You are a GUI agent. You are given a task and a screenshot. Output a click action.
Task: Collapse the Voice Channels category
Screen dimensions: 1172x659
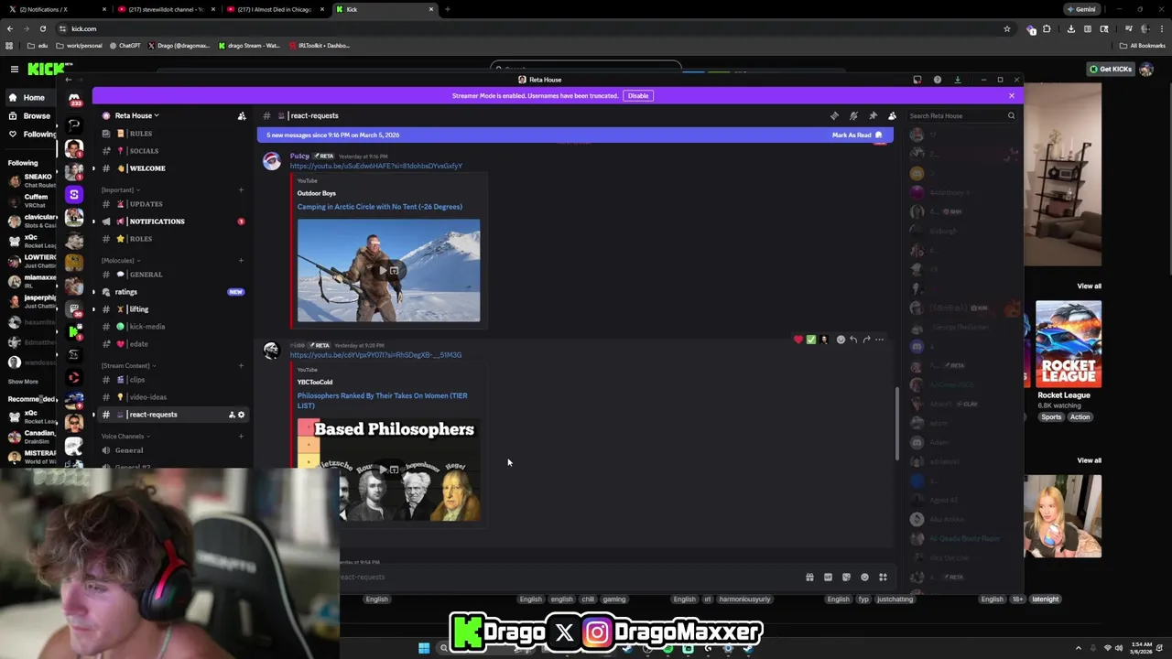click(125, 437)
